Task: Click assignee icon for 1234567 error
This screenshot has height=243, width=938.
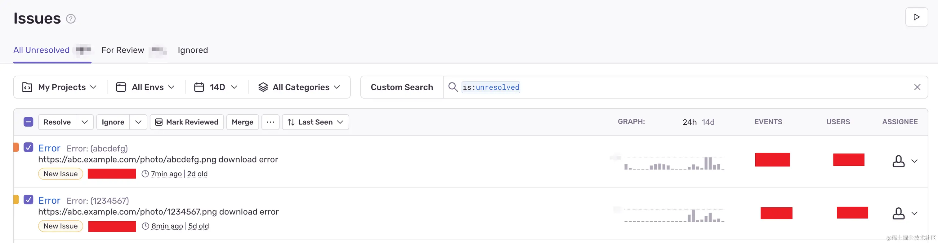Action: [898, 214]
